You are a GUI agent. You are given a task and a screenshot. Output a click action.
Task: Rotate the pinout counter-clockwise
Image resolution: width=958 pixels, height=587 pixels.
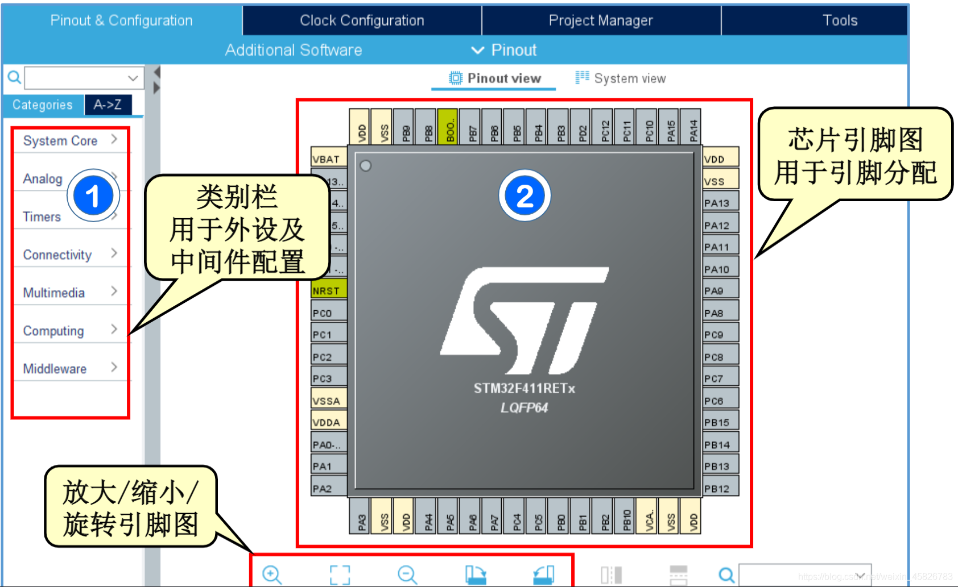pyautogui.click(x=543, y=574)
